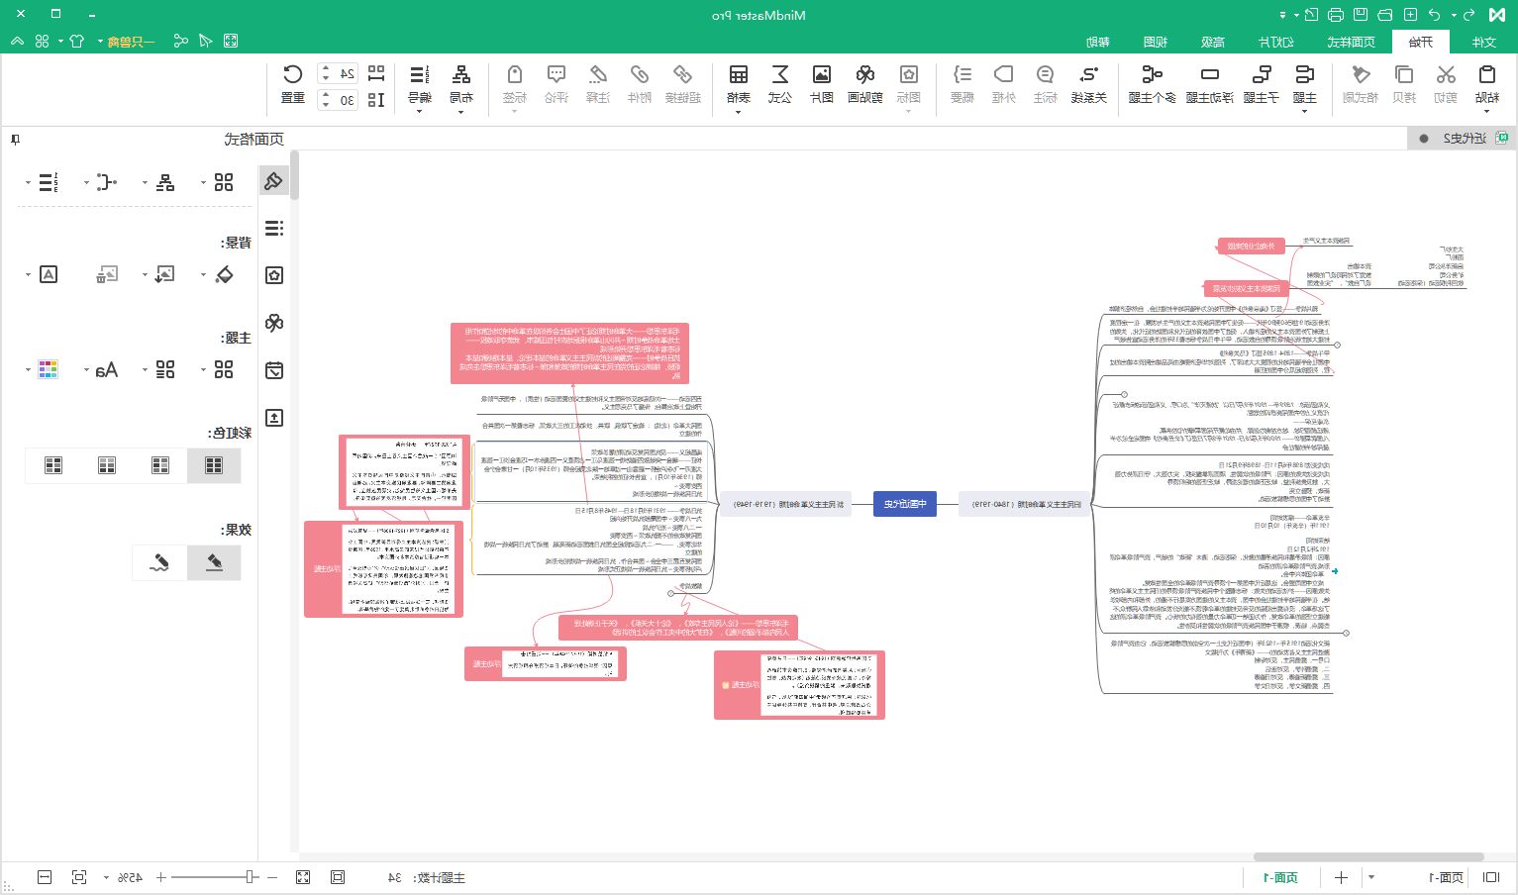Click the 外框 (Boundary) icon

pyautogui.click(x=1004, y=75)
